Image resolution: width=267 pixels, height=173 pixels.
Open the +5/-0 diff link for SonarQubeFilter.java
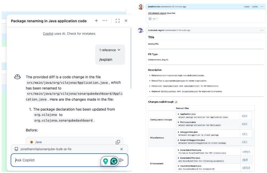coord(245,160)
